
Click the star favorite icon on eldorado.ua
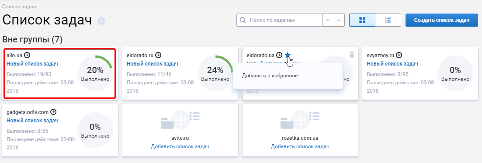coord(288,55)
